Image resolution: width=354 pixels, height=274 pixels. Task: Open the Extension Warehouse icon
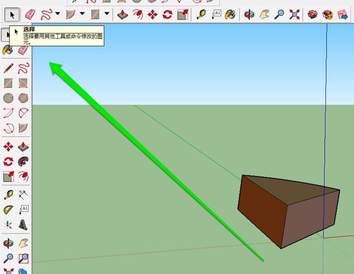tap(328, 15)
